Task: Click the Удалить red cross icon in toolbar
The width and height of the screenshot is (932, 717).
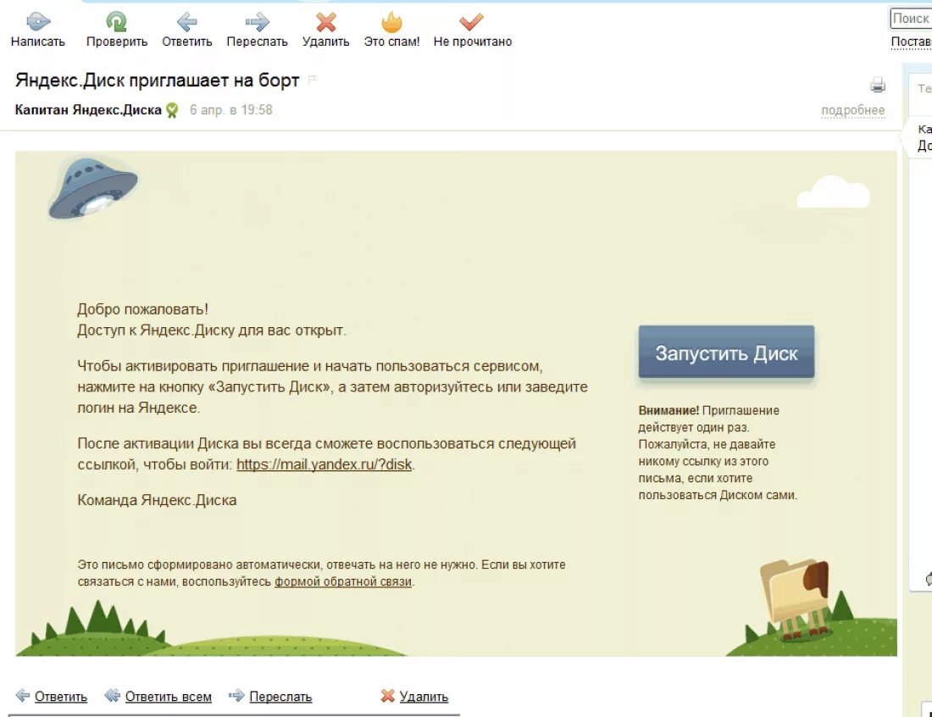Action: 325,23
